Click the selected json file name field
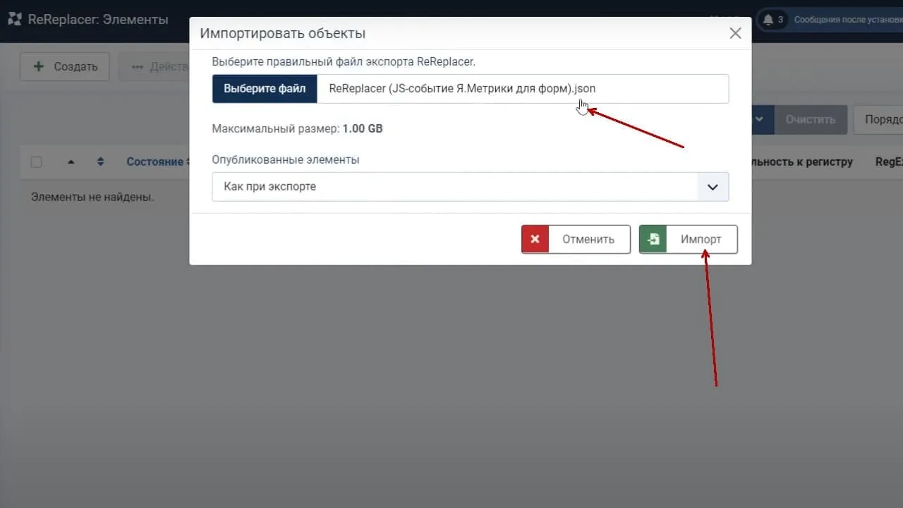Viewport: 903px width, 508px height. coord(523,89)
